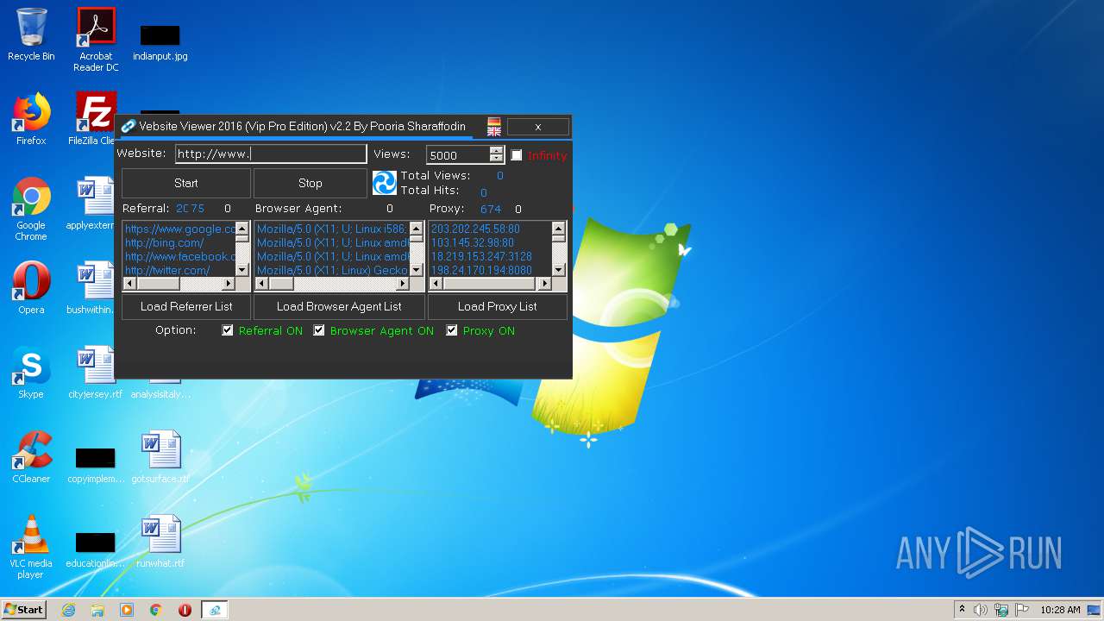Open Windows Media Player from the taskbar
Screen dimensions: 1104x621
127,610
